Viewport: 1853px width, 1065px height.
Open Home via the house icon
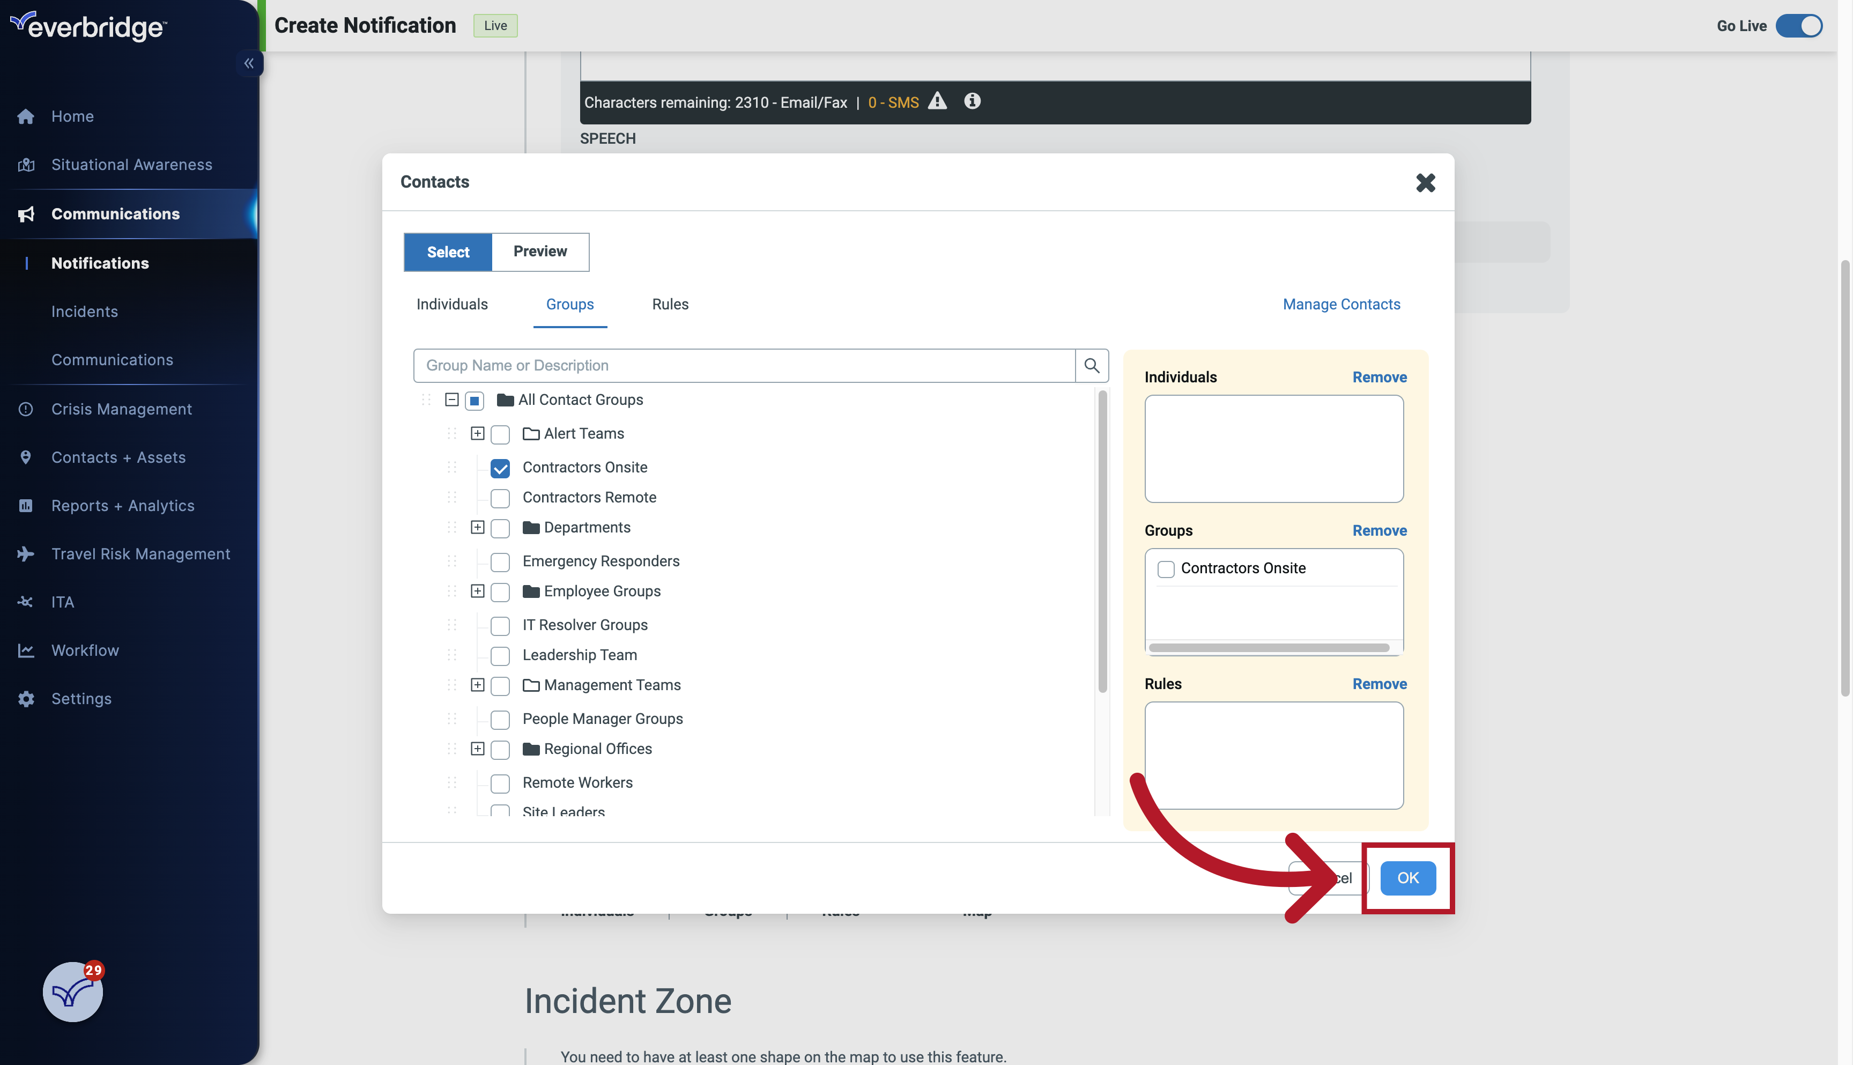pos(26,116)
